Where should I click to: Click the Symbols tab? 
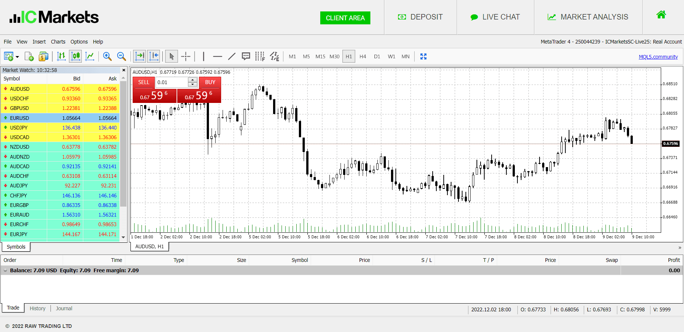pos(16,247)
